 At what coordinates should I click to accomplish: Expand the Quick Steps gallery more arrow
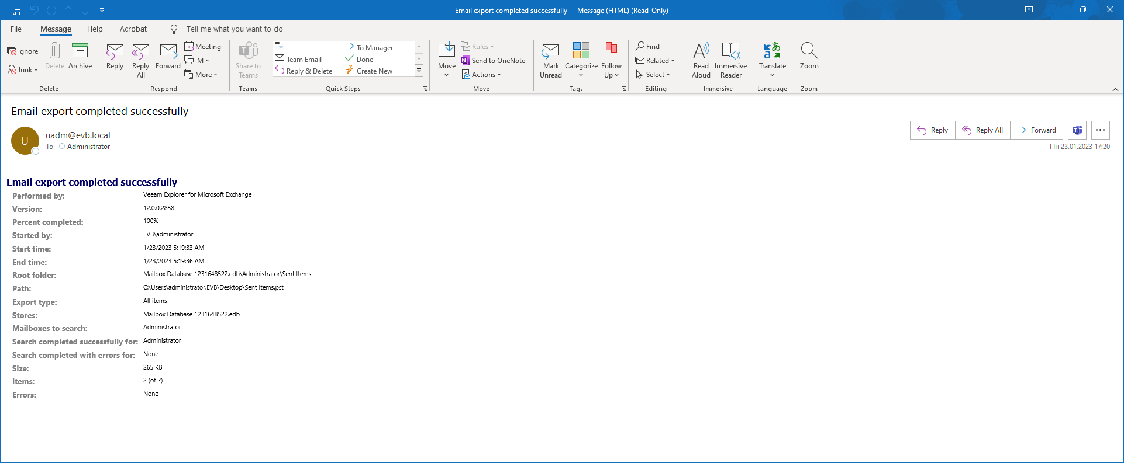click(419, 71)
